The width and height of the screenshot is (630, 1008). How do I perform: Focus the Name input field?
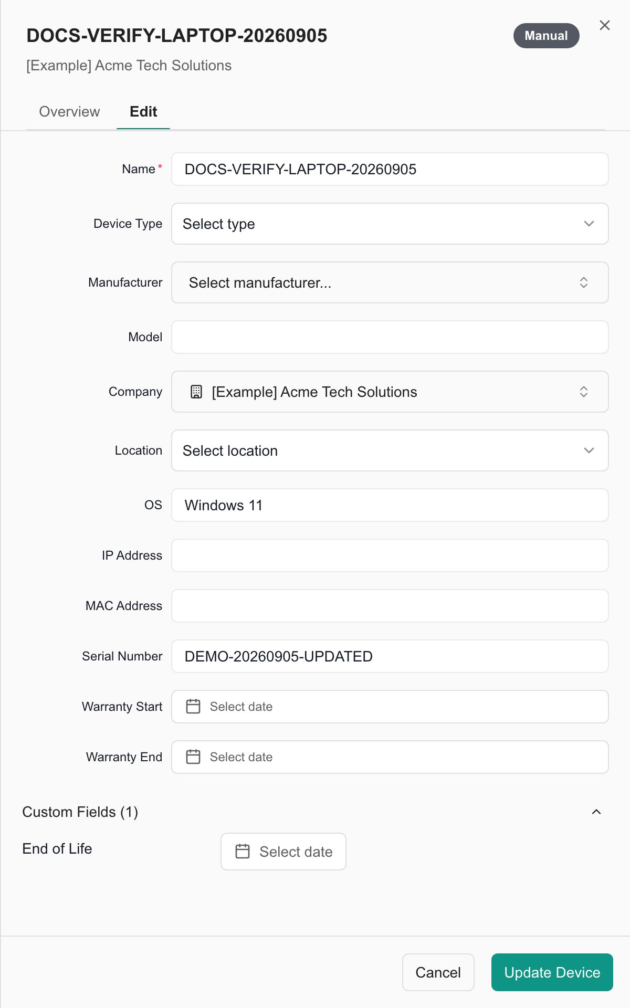click(x=390, y=169)
